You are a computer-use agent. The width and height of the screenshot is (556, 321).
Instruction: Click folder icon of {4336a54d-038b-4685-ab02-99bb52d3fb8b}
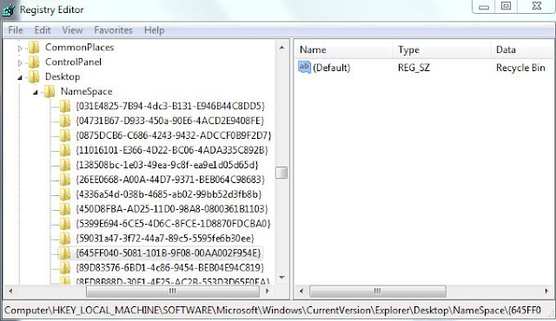[65, 194]
